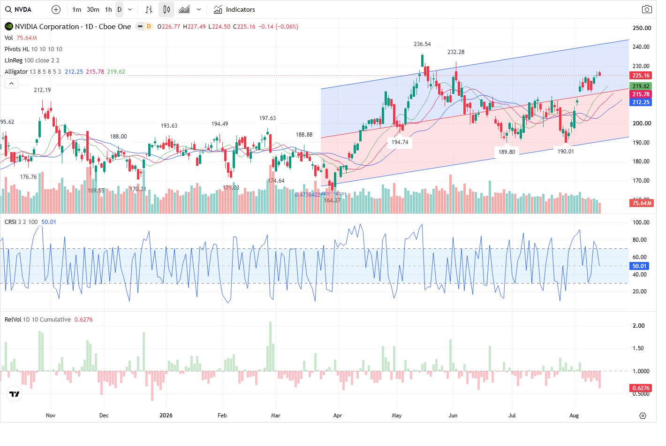Click the 197.63 pivot high label
Image resolution: width=666 pixels, height=446 pixels.
267,118
